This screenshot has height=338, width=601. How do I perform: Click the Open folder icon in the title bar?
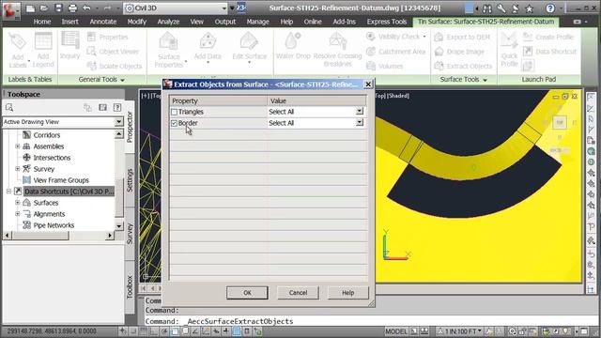pos(44,8)
